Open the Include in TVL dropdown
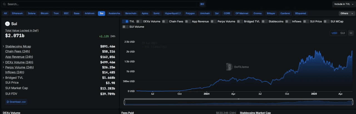This screenshot has width=356, height=114. pyautogui.click(x=344, y=4)
